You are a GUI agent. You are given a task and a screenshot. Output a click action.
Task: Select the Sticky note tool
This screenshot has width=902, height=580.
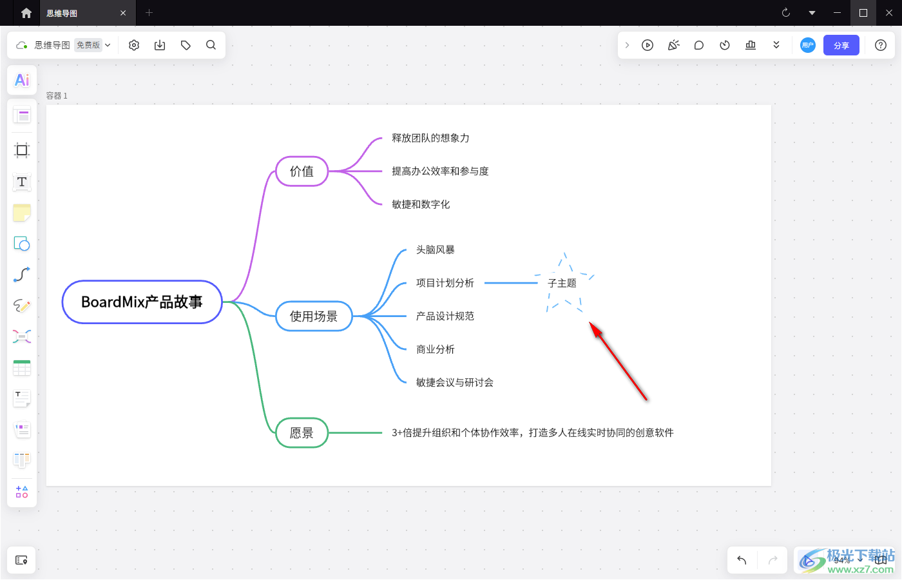click(22, 213)
